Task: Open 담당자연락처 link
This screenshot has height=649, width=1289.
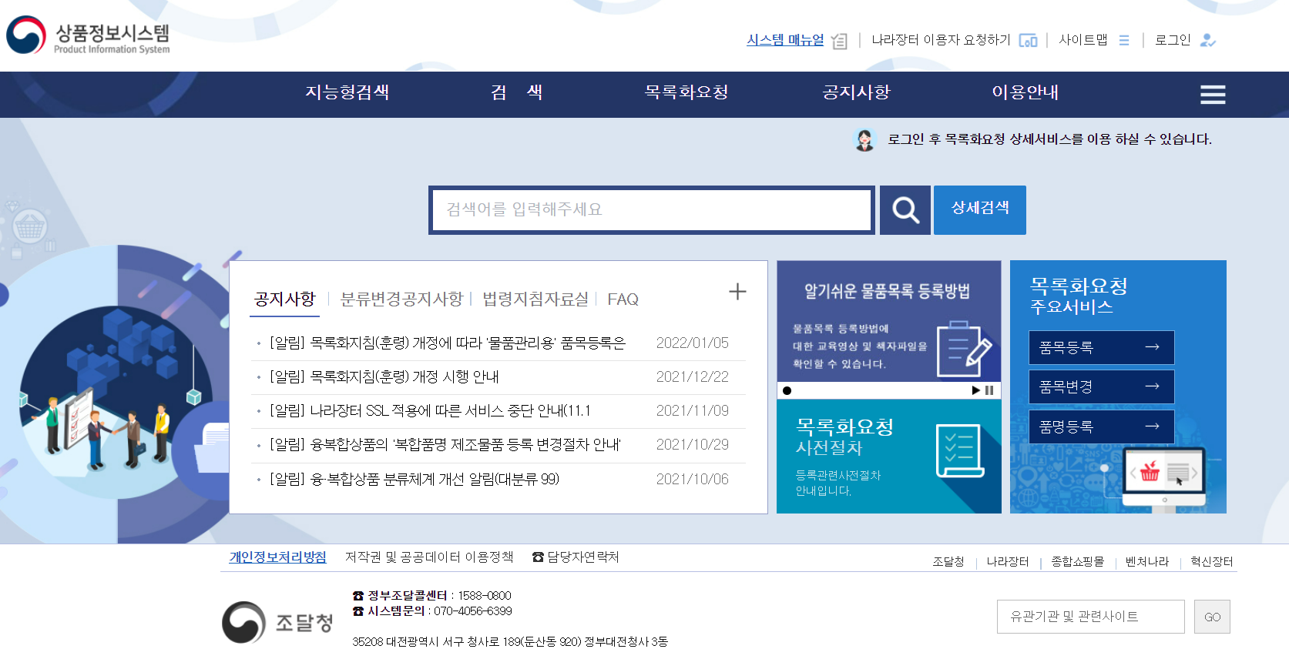Action: coord(576,557)
